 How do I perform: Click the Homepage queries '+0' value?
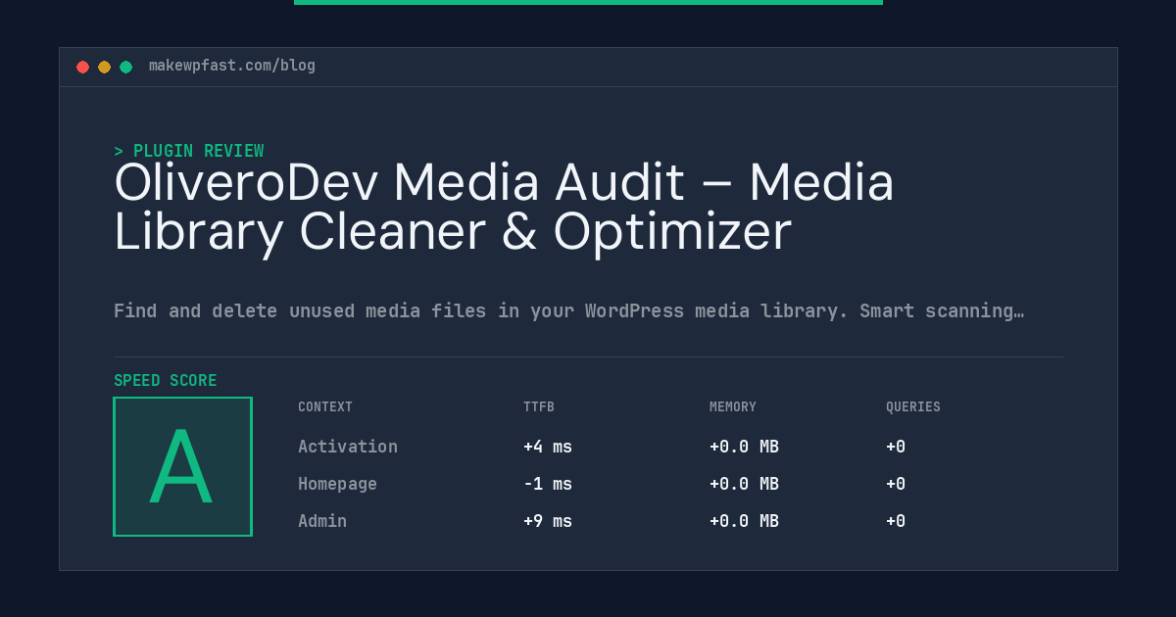point(896,484)
